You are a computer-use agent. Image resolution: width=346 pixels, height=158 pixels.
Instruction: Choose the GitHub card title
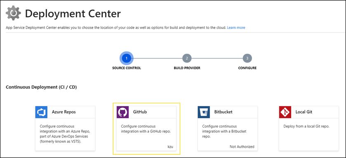pos(140,112)
